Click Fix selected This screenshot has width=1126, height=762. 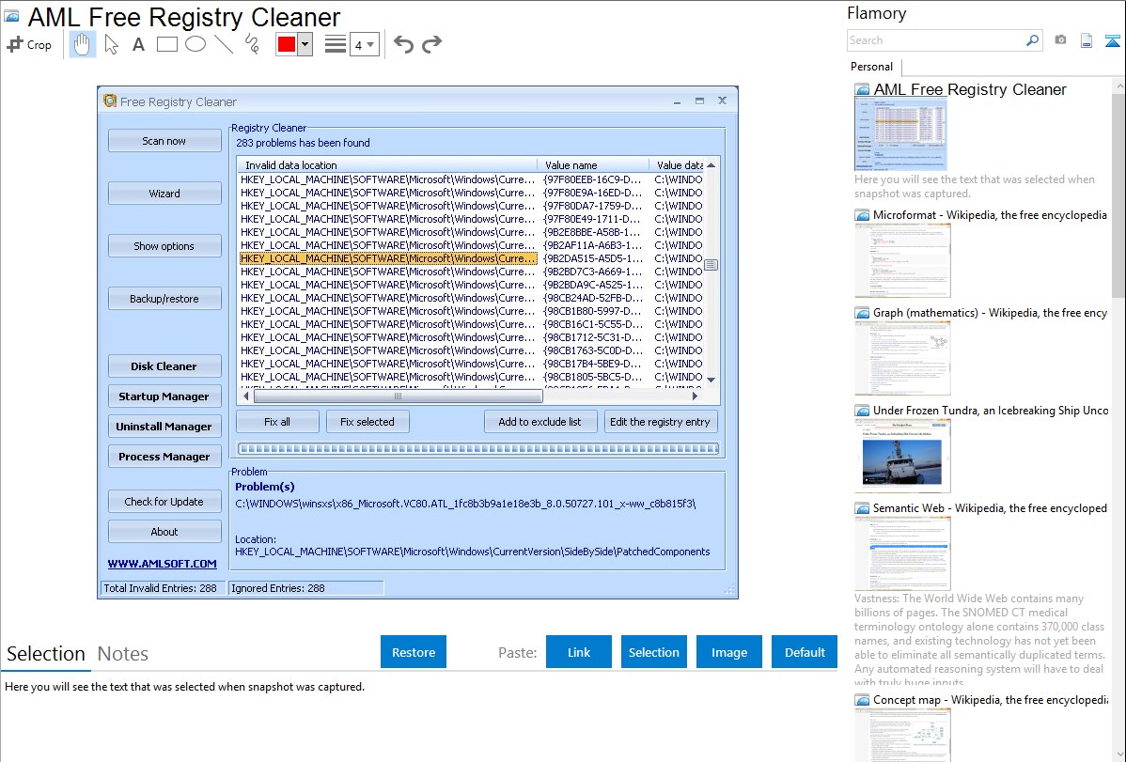368,422
